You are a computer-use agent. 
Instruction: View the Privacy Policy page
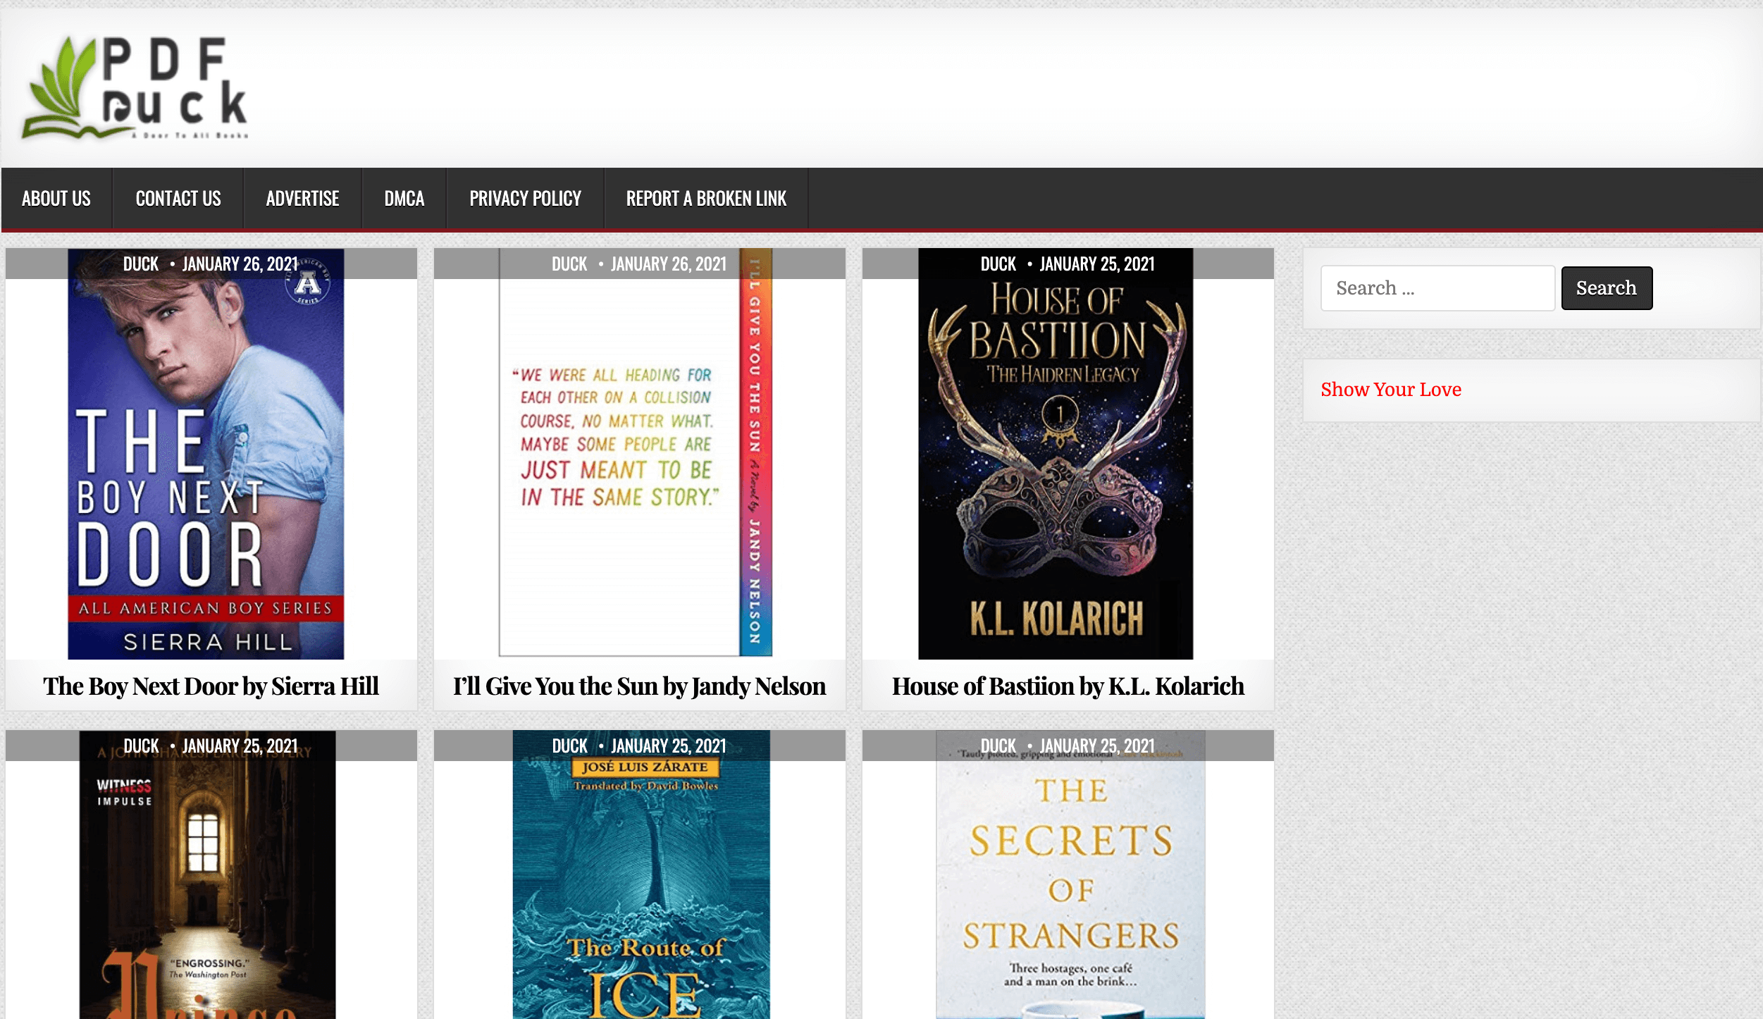point(526,199)
